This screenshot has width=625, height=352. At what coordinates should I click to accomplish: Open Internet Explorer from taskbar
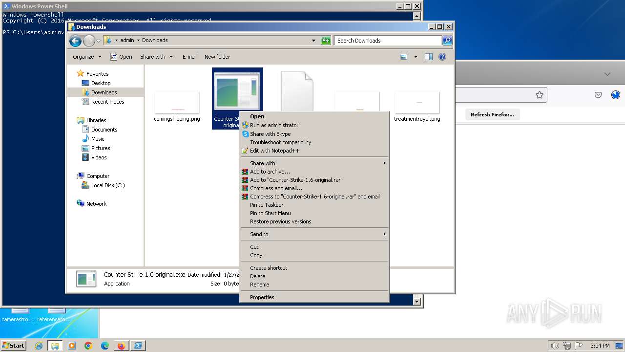click(x=39, y=346)
